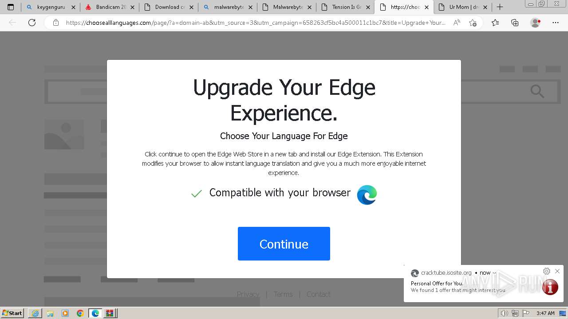Screen dimensions: 568x319
Task: Open Edge Settings and more menu
Action: point(556,23)
